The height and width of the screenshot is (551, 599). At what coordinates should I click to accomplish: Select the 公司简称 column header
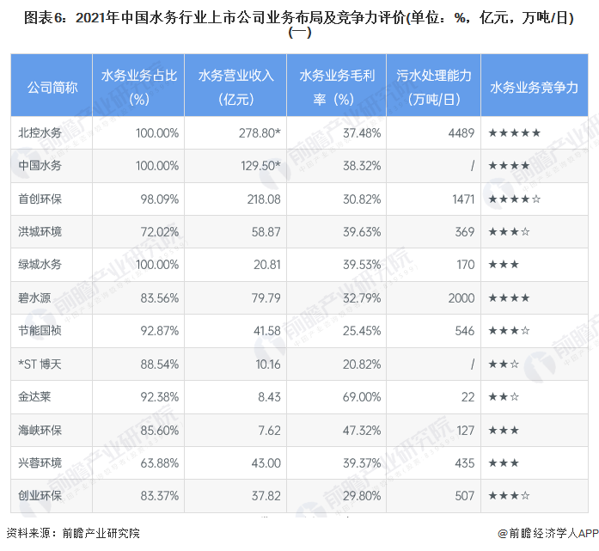click(52, 88)
